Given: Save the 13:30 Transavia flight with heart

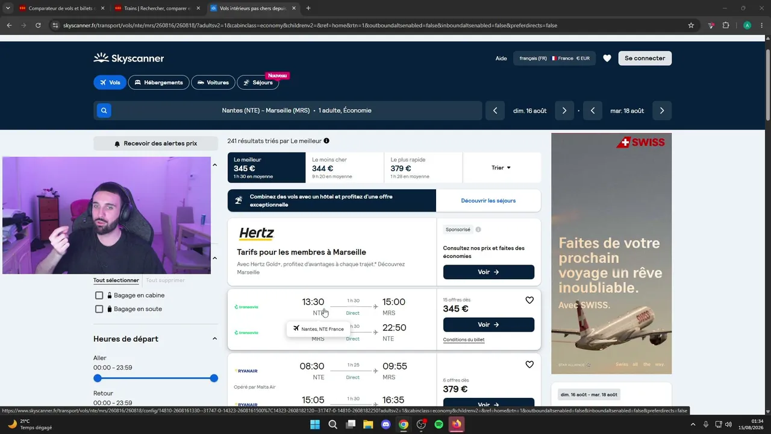Looking at the screenshot, I should pyautogui.click(x=529, y=300).
